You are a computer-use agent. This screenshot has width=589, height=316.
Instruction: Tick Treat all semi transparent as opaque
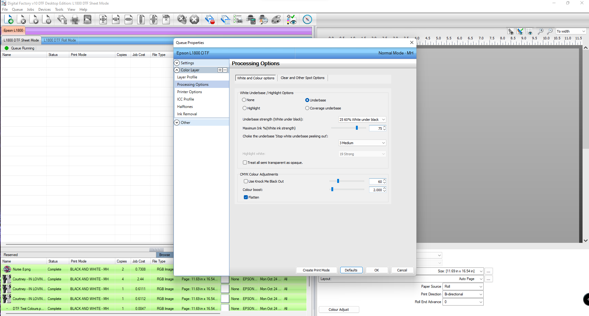coord(245,163)
